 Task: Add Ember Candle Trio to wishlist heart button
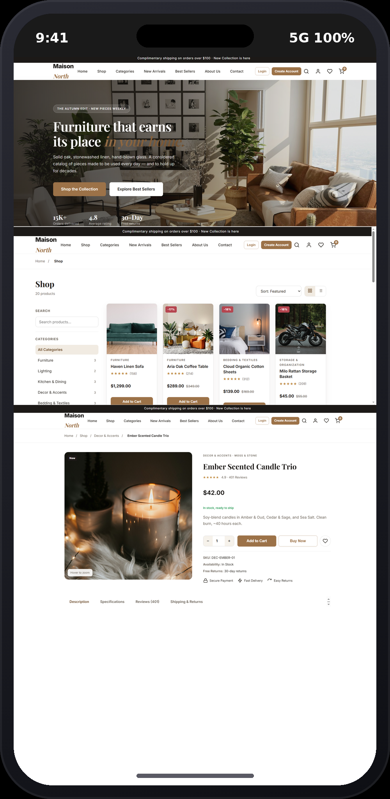pyautogui.click(x=325, y=541)
